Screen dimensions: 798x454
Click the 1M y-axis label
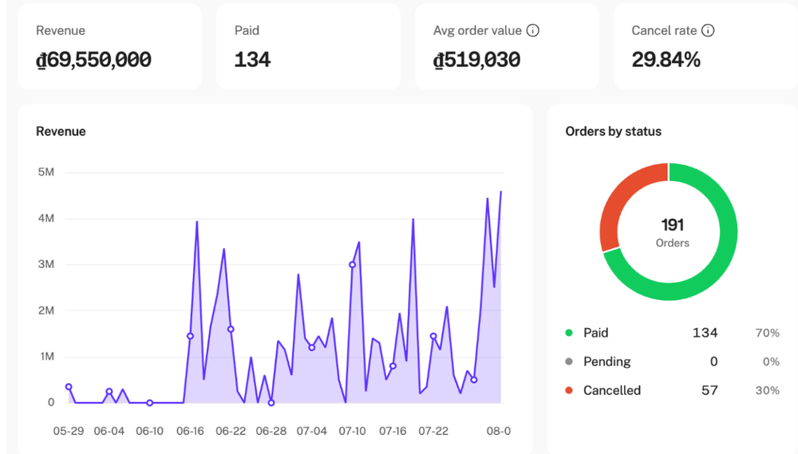tap(47, 357)
